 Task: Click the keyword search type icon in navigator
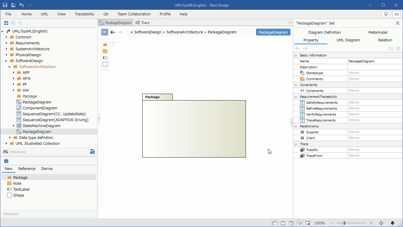pos(5,152)
